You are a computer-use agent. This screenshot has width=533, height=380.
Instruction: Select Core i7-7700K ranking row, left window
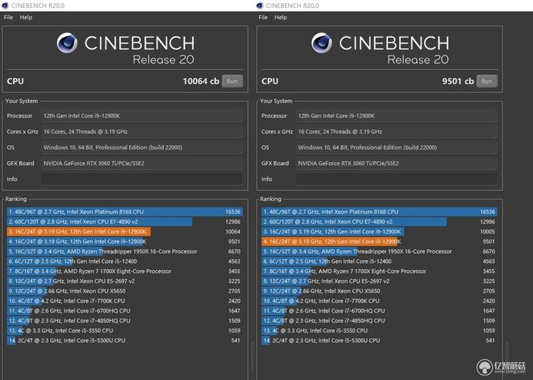(125, 301)
